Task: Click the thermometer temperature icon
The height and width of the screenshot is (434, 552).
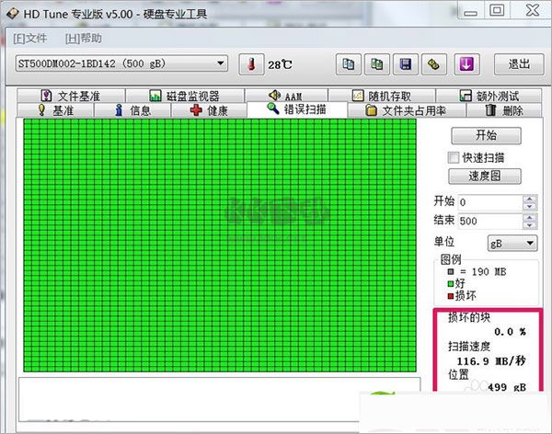Action: (x=251, y=64)
